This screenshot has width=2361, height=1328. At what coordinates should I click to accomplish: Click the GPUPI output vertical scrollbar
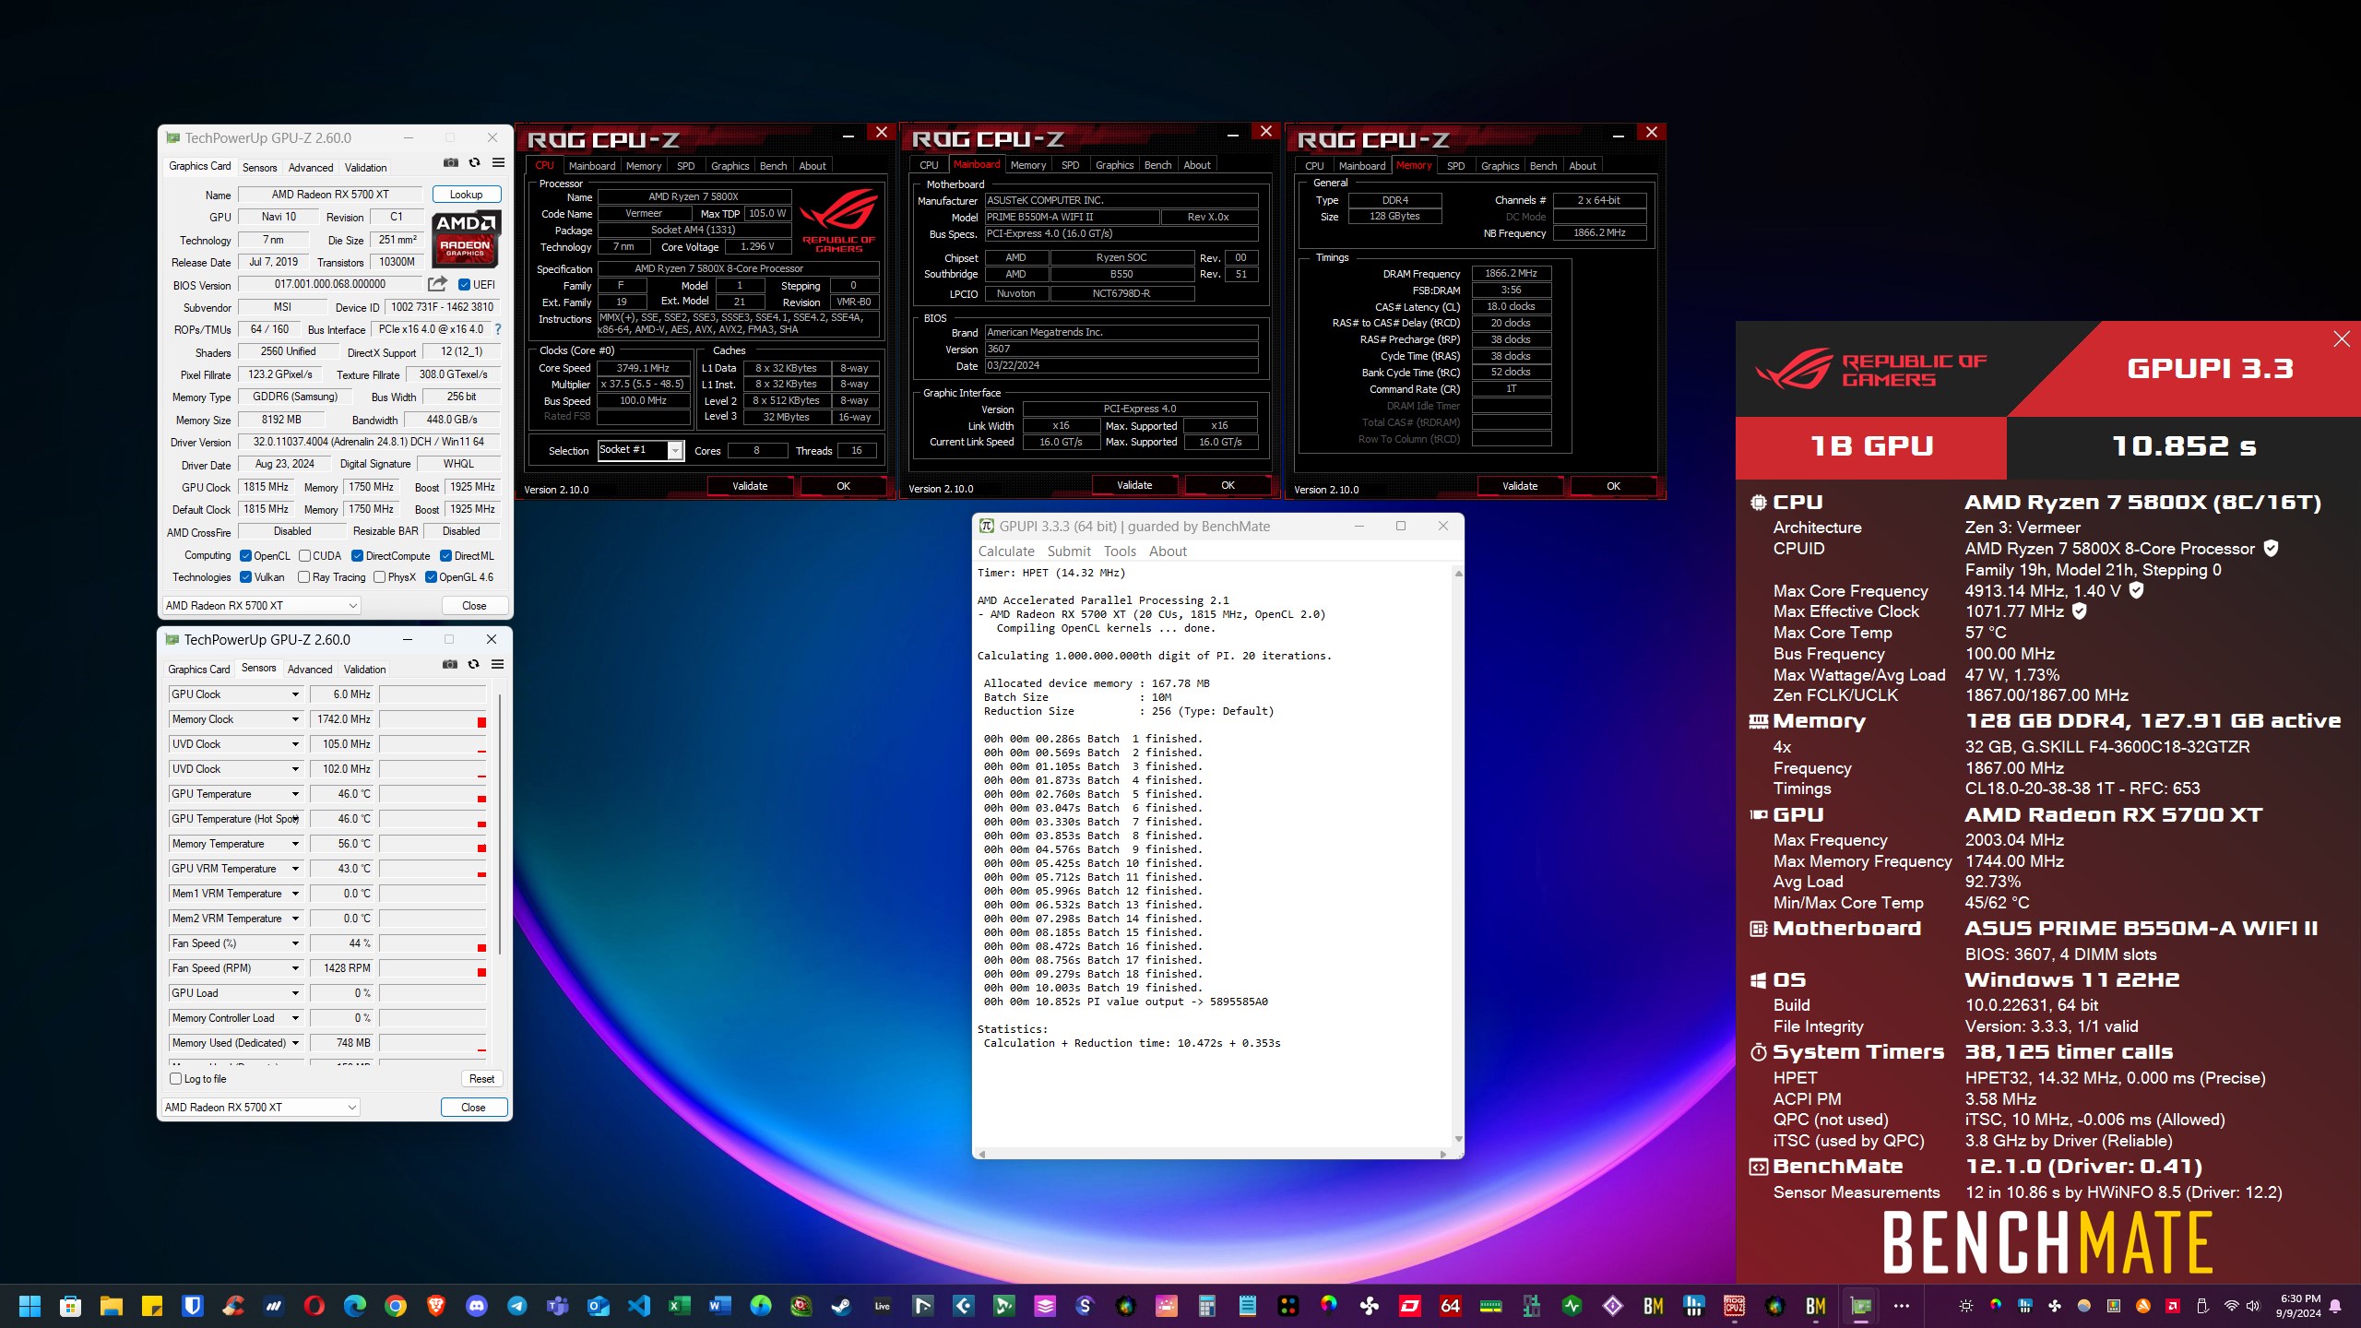click(x=1458, y=857)
